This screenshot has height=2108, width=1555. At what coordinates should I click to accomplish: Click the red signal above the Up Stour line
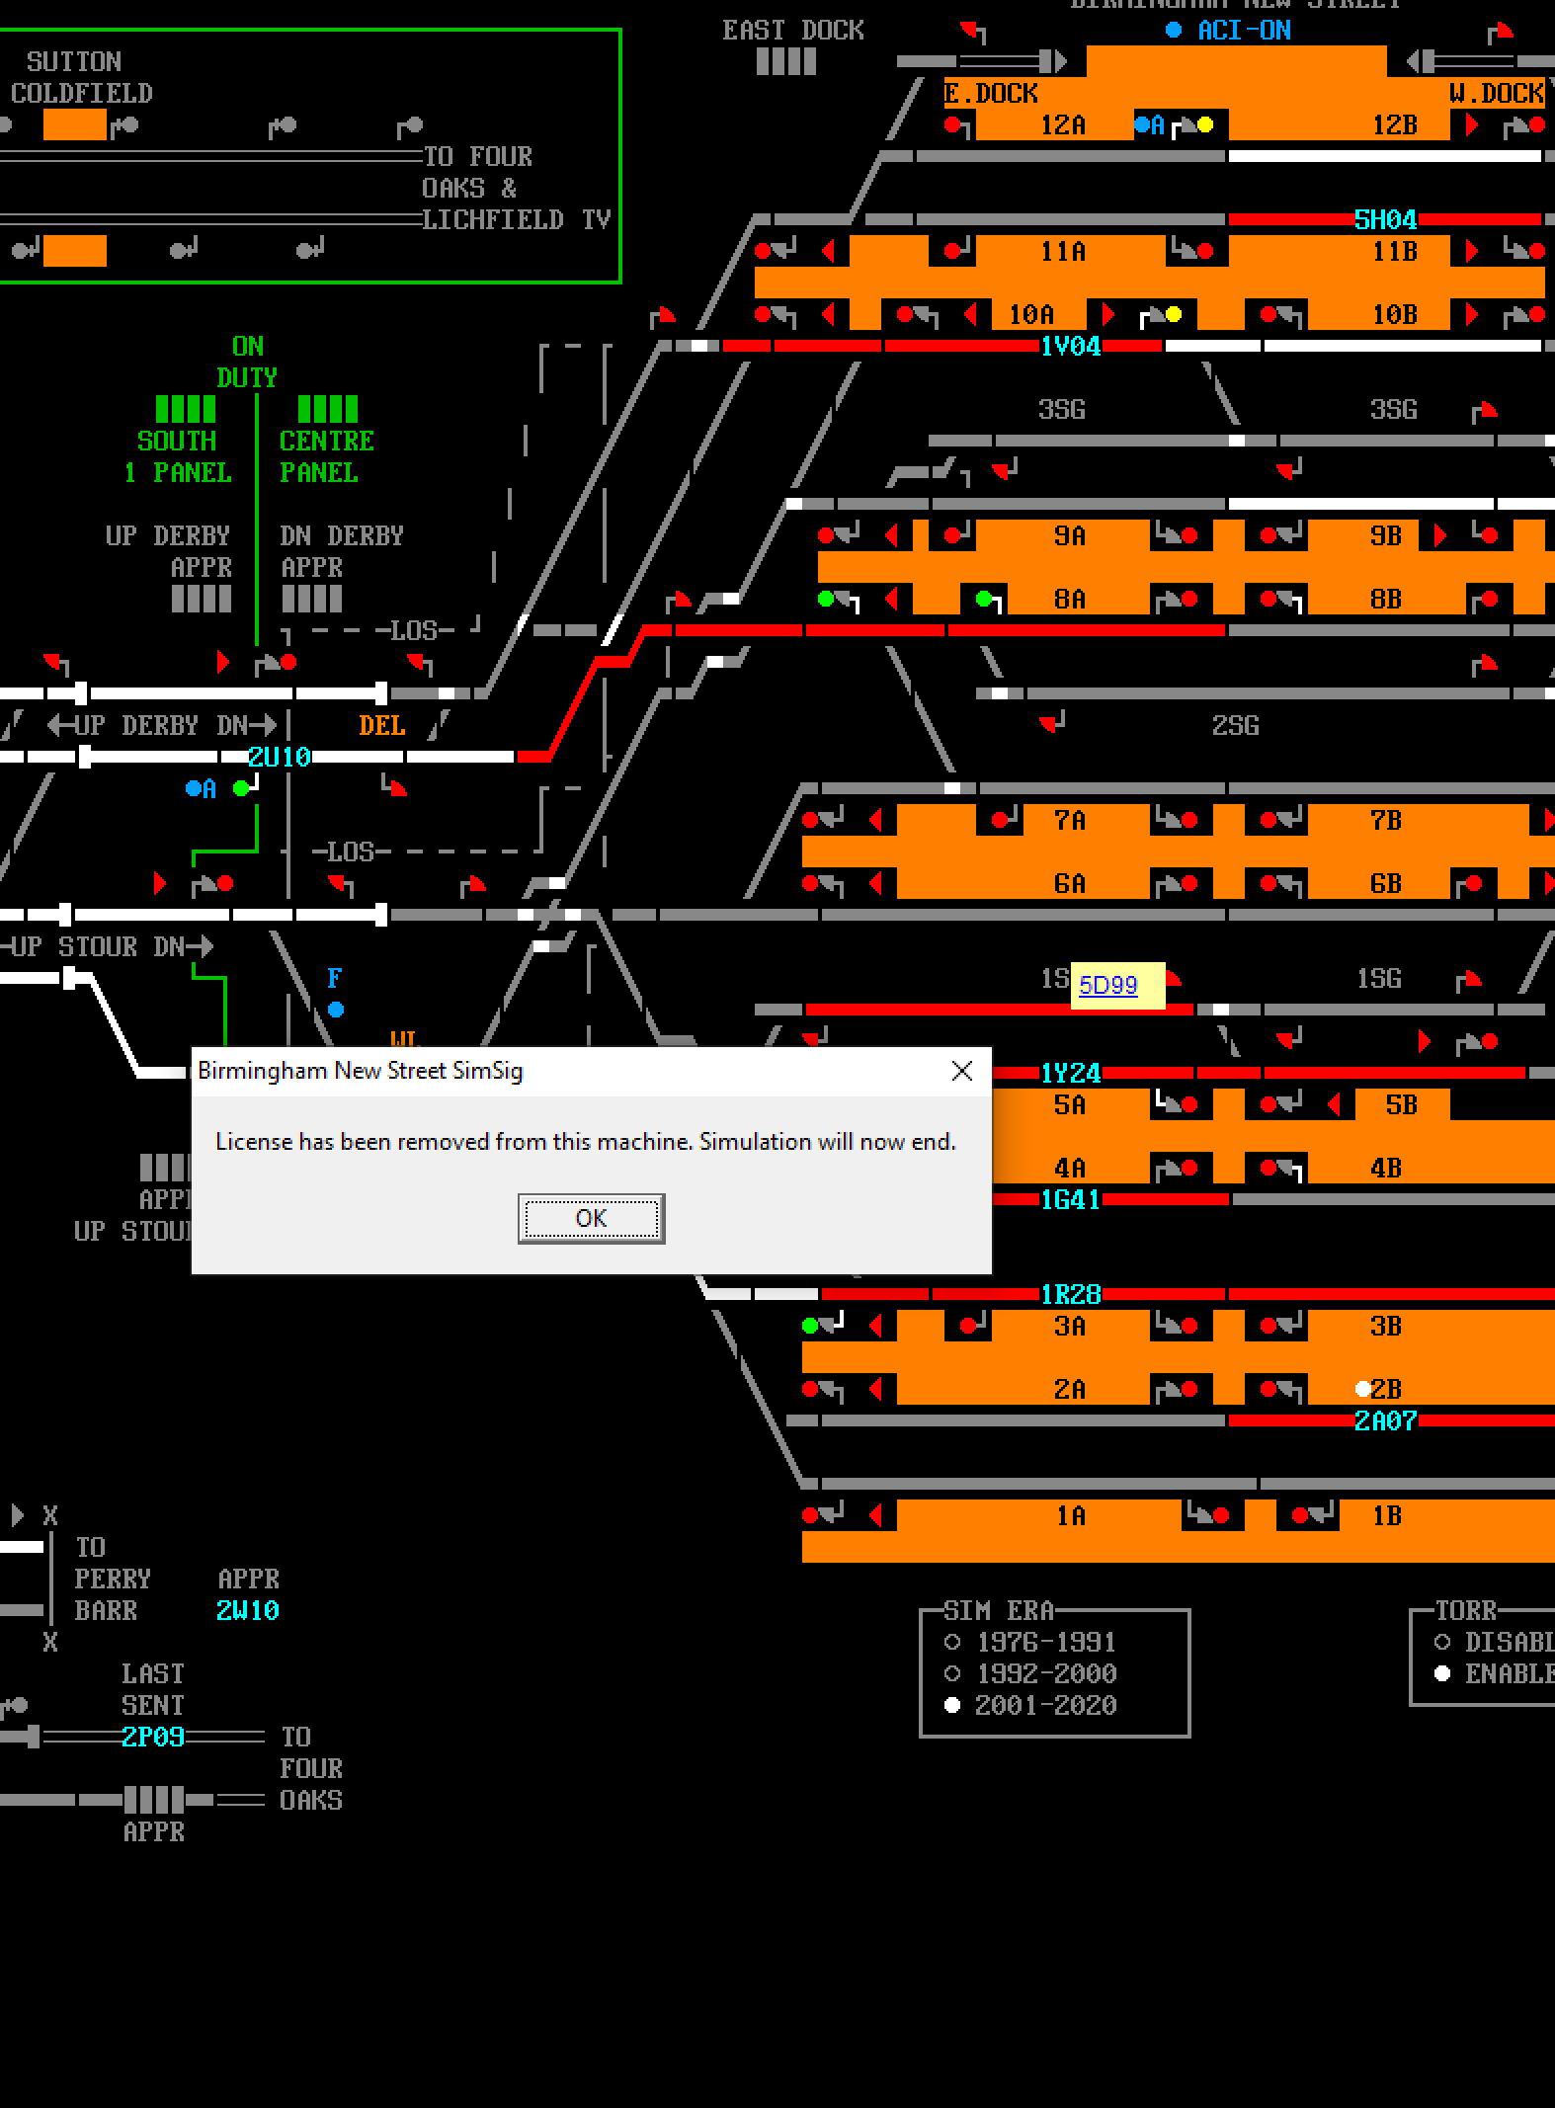tap(225, 883)
